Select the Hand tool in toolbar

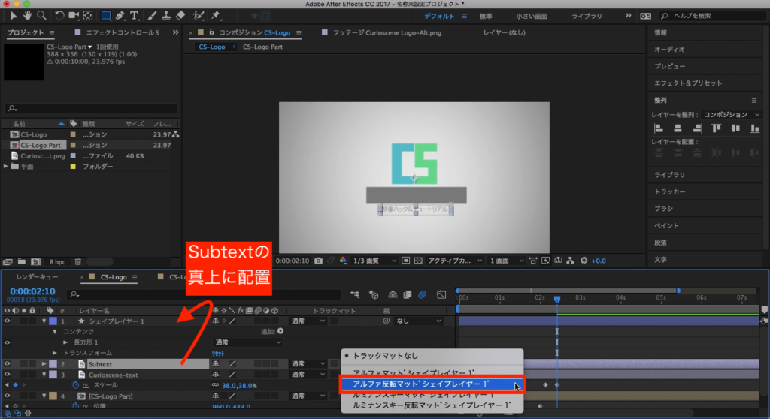click(x=28, y=15)
